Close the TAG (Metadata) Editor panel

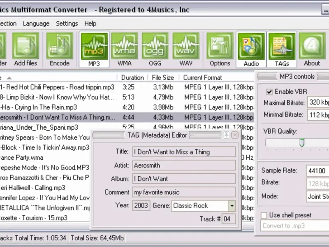[235, 135]
